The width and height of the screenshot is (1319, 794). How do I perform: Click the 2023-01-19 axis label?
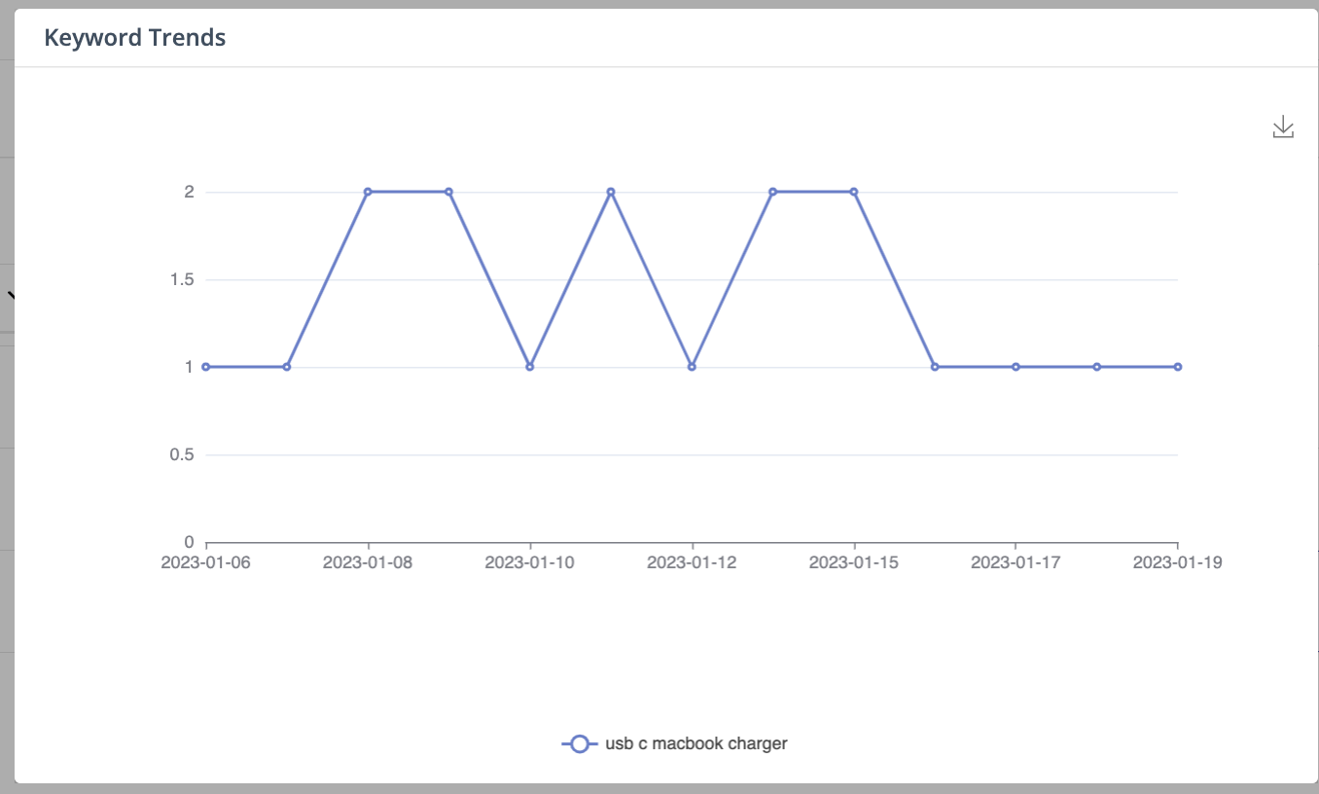1178,562
